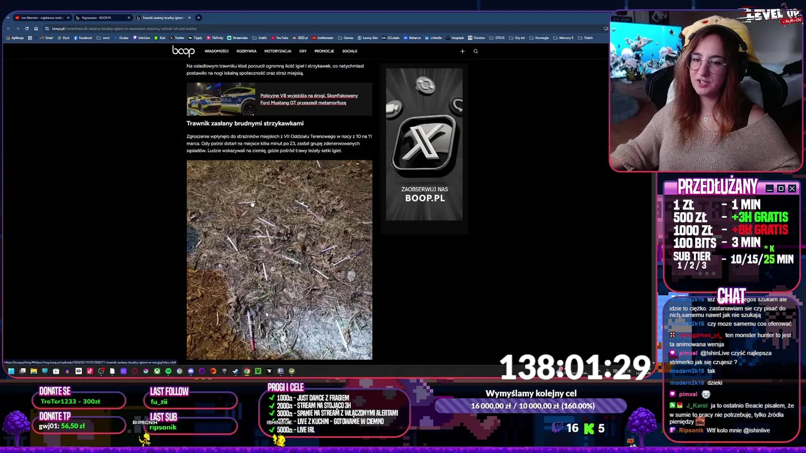Open the STOCK bookmarks folder
This screenshot has height=453, width=806.
(496, 38)
